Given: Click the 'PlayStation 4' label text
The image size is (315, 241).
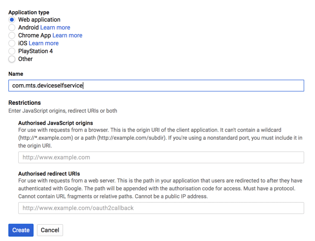Looking at the screenshot, I should (x=35, y=51).
